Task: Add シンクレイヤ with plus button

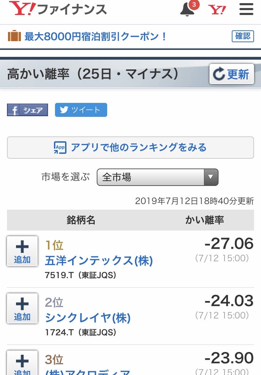Action: (x=22, y=308)
